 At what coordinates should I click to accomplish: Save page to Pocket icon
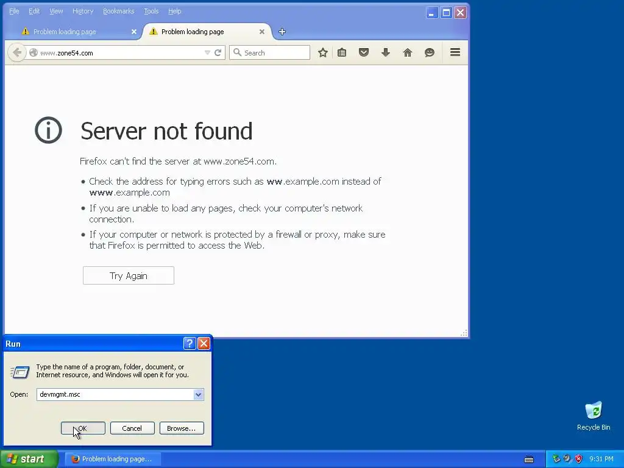coord(364,52)
